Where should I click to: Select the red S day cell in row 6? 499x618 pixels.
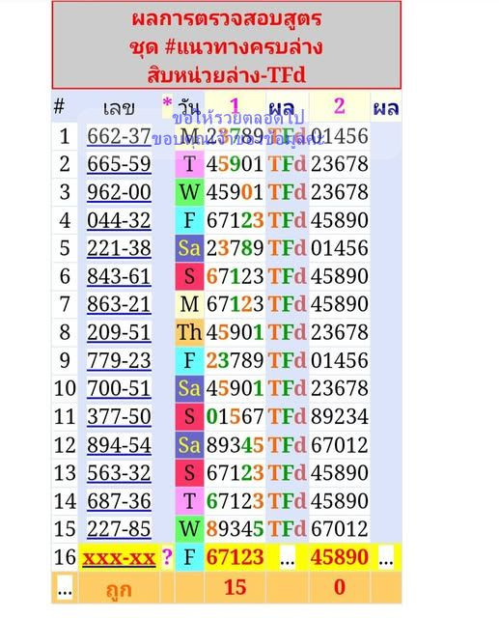point(189,276)
